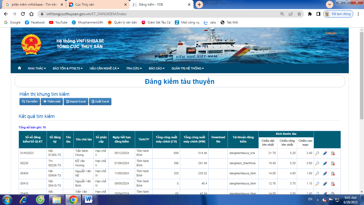Screen dimensions: 364x205
Task: Expand the QUẢN TRỊ HỆ THỐNG menu
Action: click(x=188, y=68)
